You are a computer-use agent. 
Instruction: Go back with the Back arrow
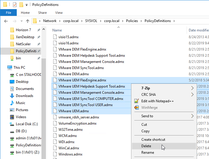[6, 21]
